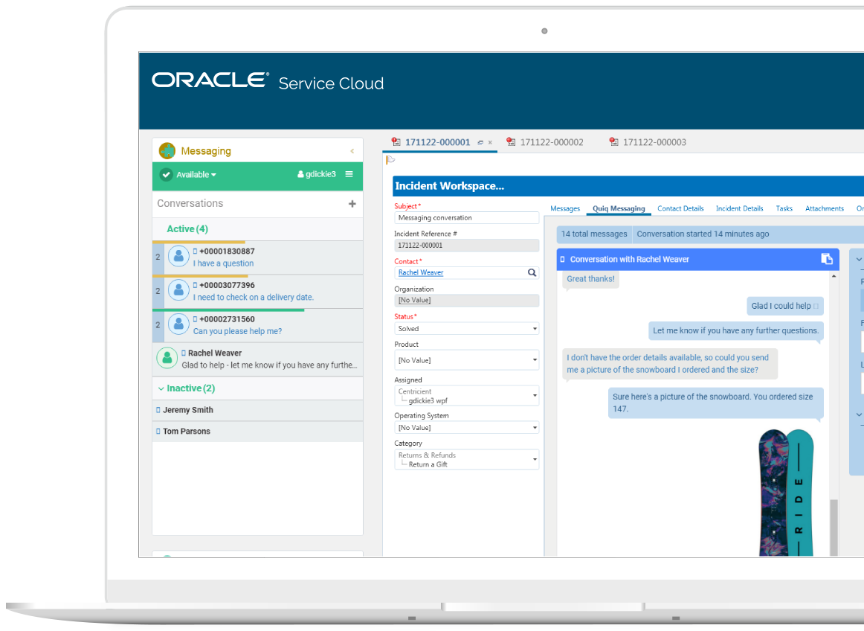The width and height of the screenshot is (864, 631).
Task: Edit the Subject field Messaging conversation
Action: click(466, 218)
